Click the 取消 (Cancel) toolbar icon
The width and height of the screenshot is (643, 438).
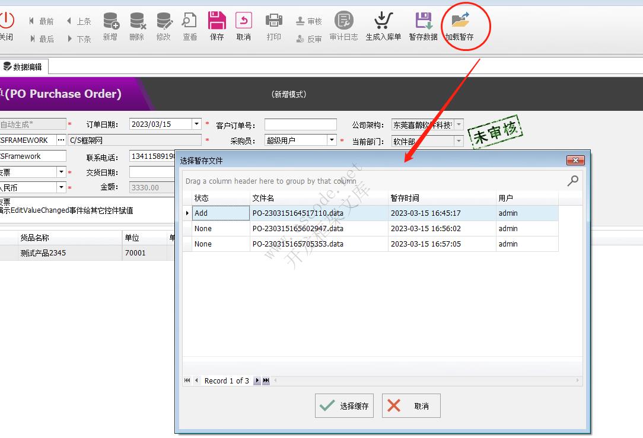click(244, 21)
